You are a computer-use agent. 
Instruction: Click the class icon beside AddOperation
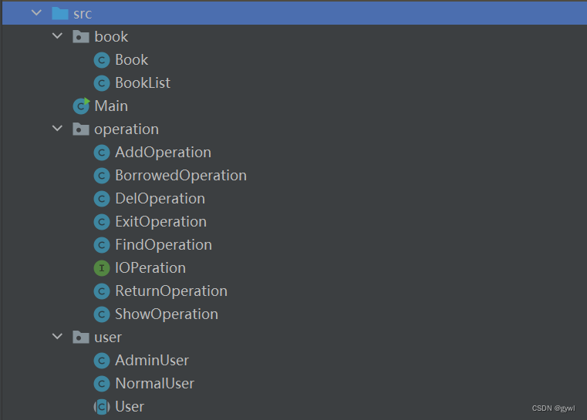102,153
